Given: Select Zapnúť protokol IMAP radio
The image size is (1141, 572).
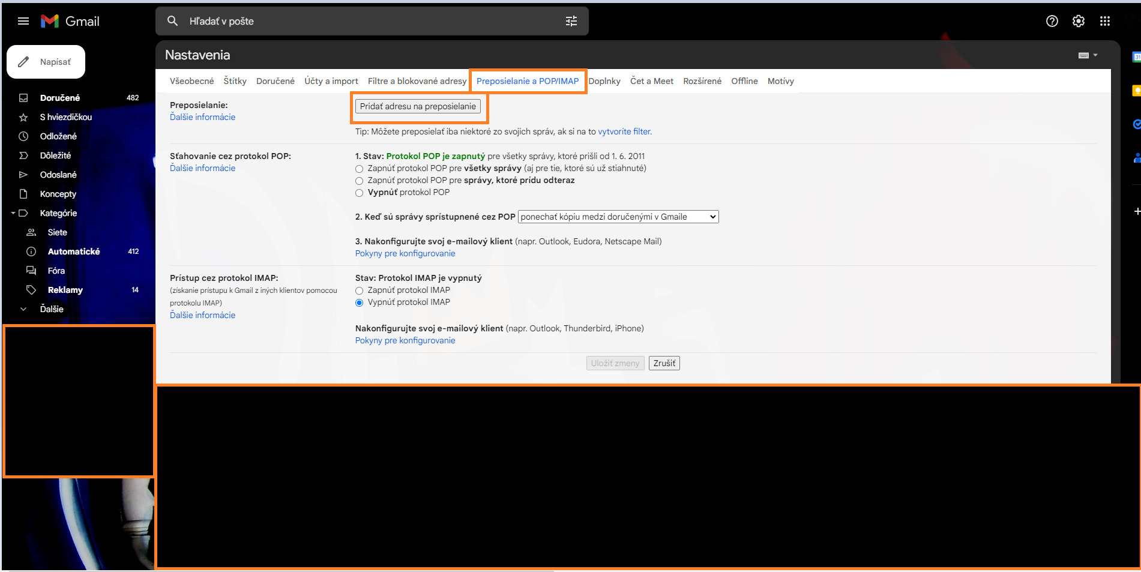Looking at the screenshot, I should pos(360,291).
